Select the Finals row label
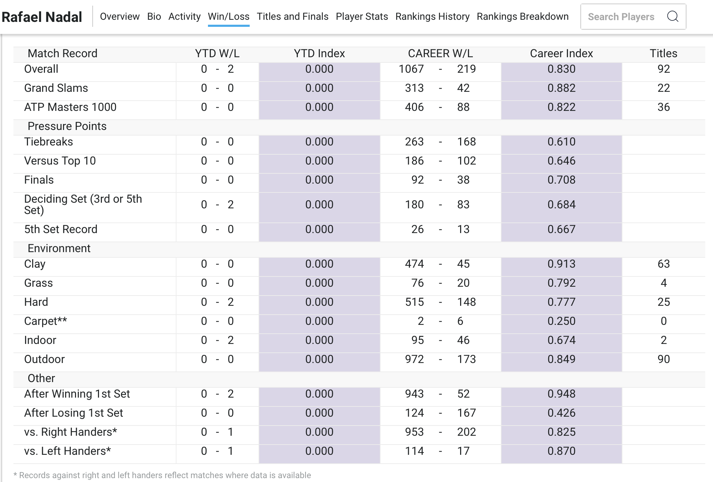Viewport: 713px width, 482px height. [39, 180]
